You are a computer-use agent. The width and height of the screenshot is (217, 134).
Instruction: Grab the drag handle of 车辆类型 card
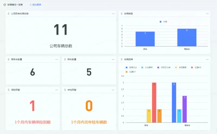[122, 14]
